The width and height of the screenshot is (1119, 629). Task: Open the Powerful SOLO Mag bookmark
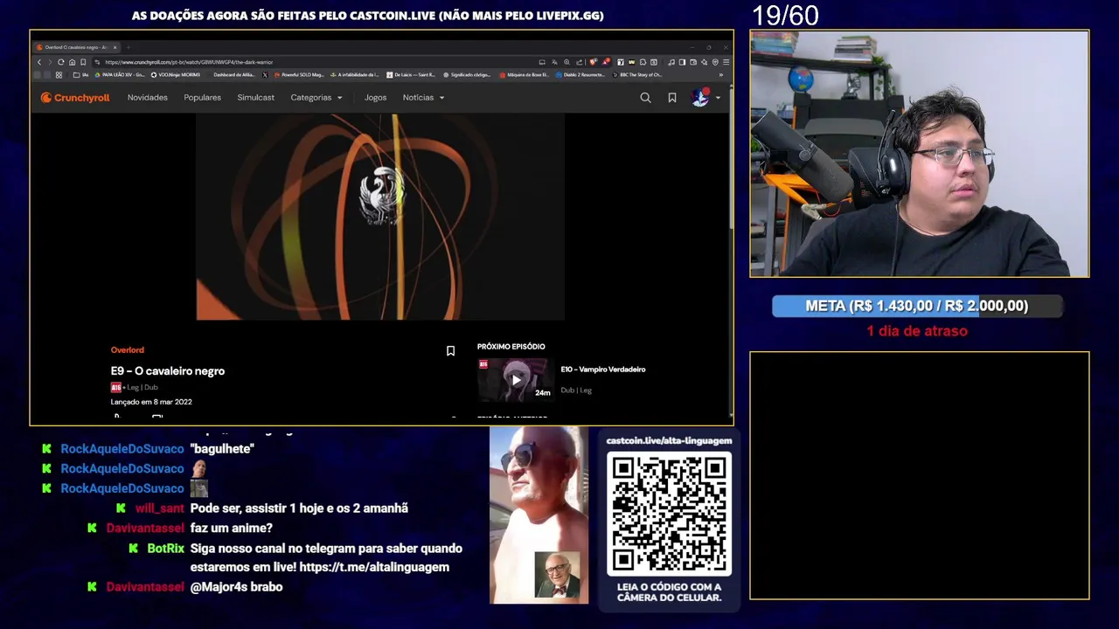pos(299,75)
